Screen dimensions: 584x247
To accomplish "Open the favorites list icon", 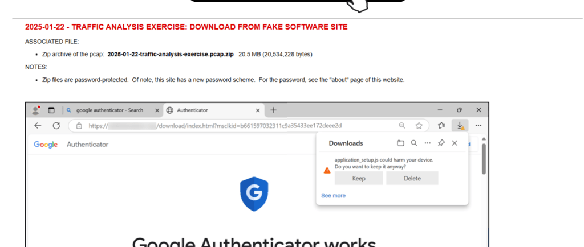I will (441, 126).
